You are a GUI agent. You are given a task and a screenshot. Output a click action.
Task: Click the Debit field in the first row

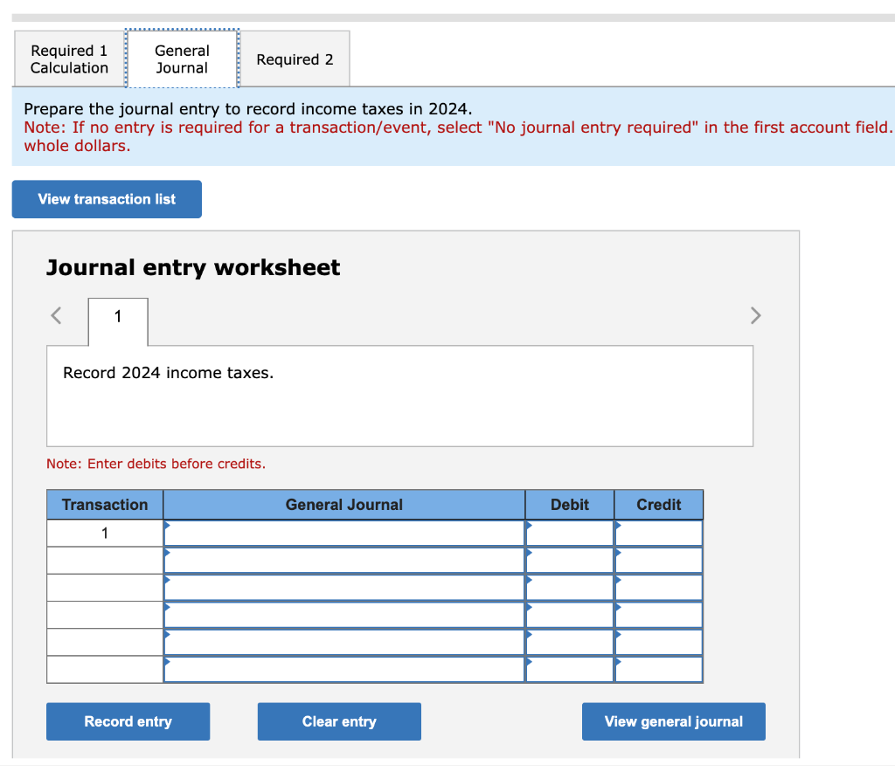pos(570,533)
